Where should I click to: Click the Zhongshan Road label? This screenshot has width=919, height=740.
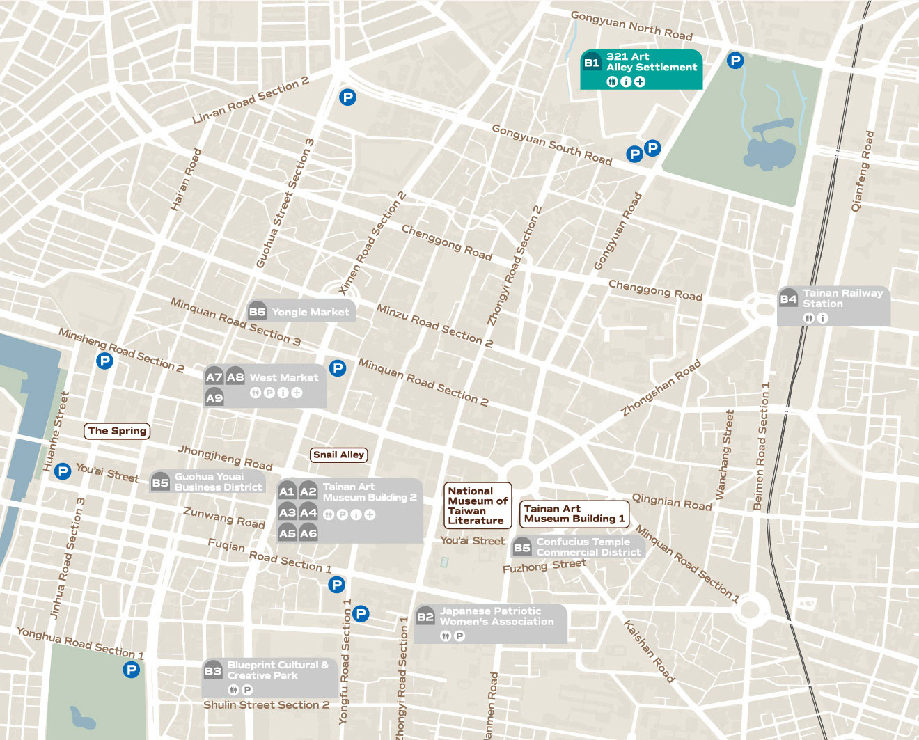pos(661,388)
